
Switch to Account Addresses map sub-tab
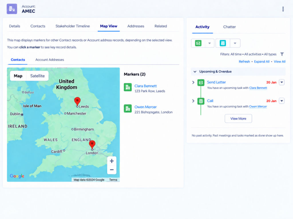pos(50,60)
